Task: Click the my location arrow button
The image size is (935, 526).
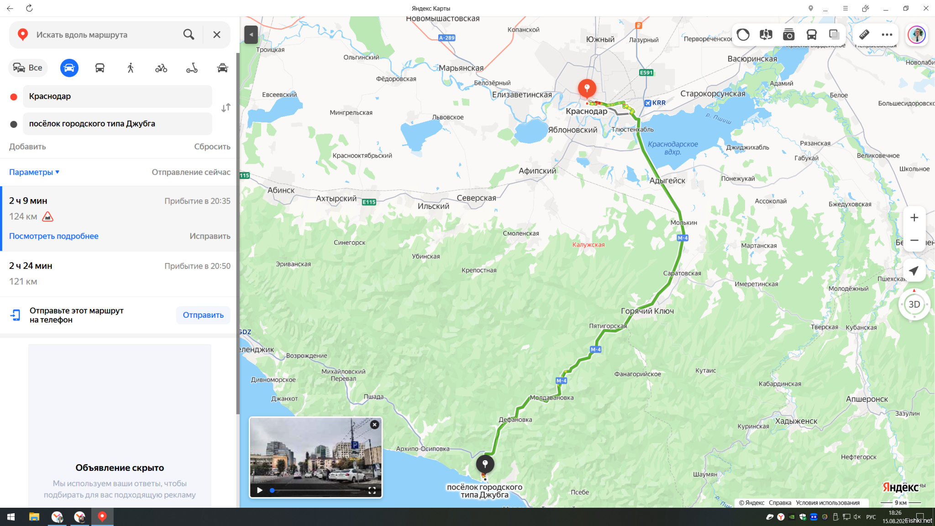Action: [914, 271]
